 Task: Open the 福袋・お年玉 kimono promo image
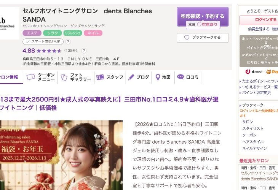(x=61, y=155)
